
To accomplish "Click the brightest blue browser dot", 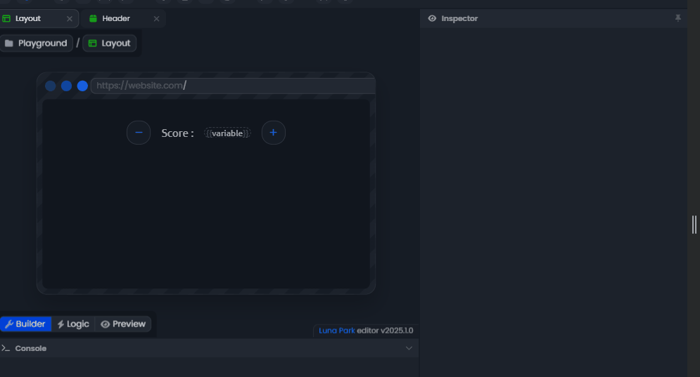I will tap(82, 86).
